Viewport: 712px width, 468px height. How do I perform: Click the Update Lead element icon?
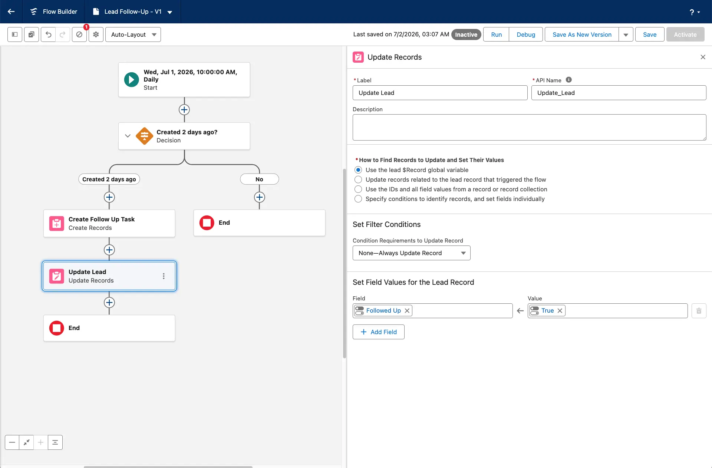click(57, 276)
